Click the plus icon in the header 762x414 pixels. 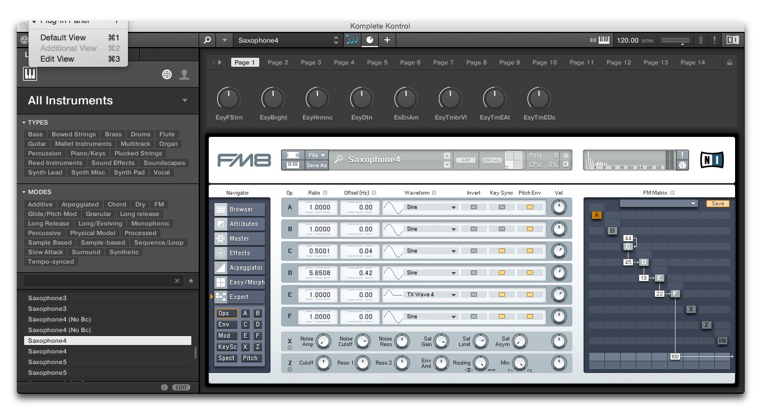(x=387, y=40)
